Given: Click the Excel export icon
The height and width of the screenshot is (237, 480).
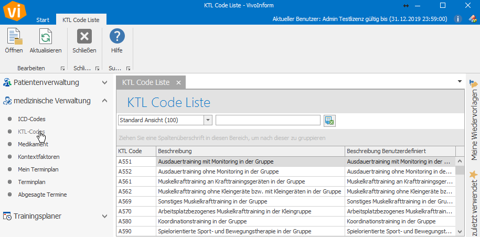Looking at the screenshot, I should point(329,121).
